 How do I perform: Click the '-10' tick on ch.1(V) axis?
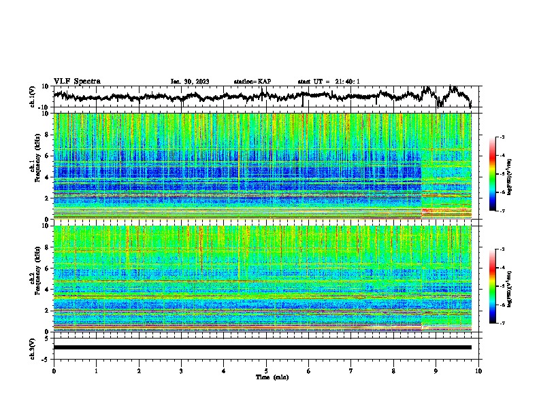[x=44, y=107]
